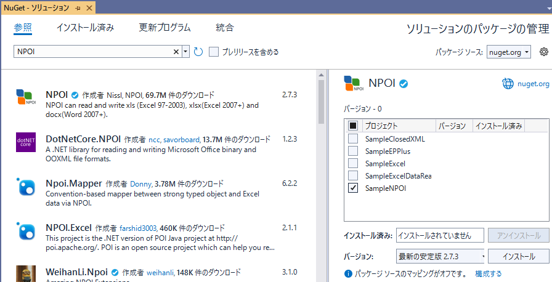
Task: Click verified badge beside WeihanLi.Npoi
Action: pos(115,272)
